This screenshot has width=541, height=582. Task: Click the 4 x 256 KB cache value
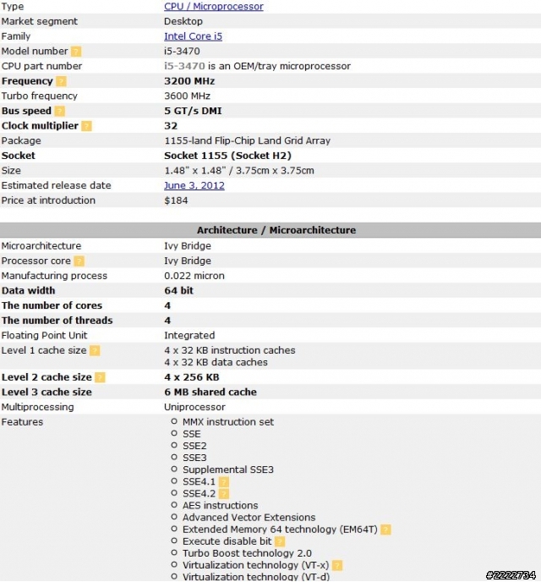pyautogui.click(x=192, y=377)
